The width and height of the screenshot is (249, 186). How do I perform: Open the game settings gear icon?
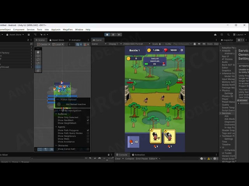(182, 50)
